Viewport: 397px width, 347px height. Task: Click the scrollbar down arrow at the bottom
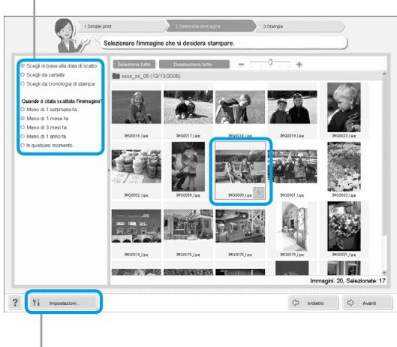[x=384, y=273]
